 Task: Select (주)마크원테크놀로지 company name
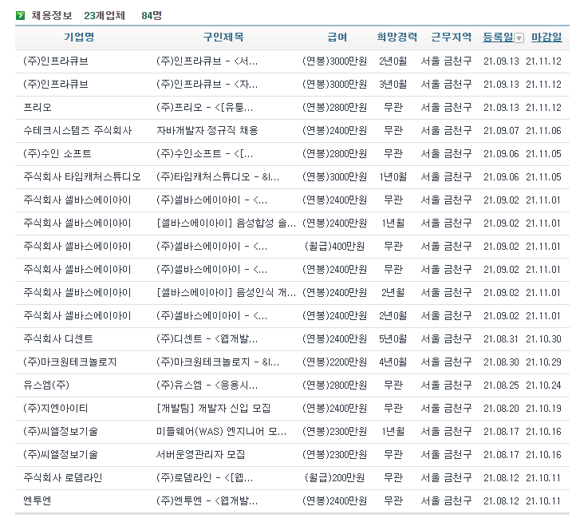[x=69, y=362]
